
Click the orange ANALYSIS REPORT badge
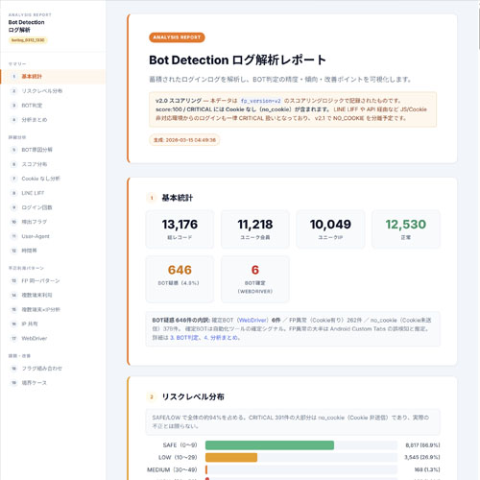[177, 37]
